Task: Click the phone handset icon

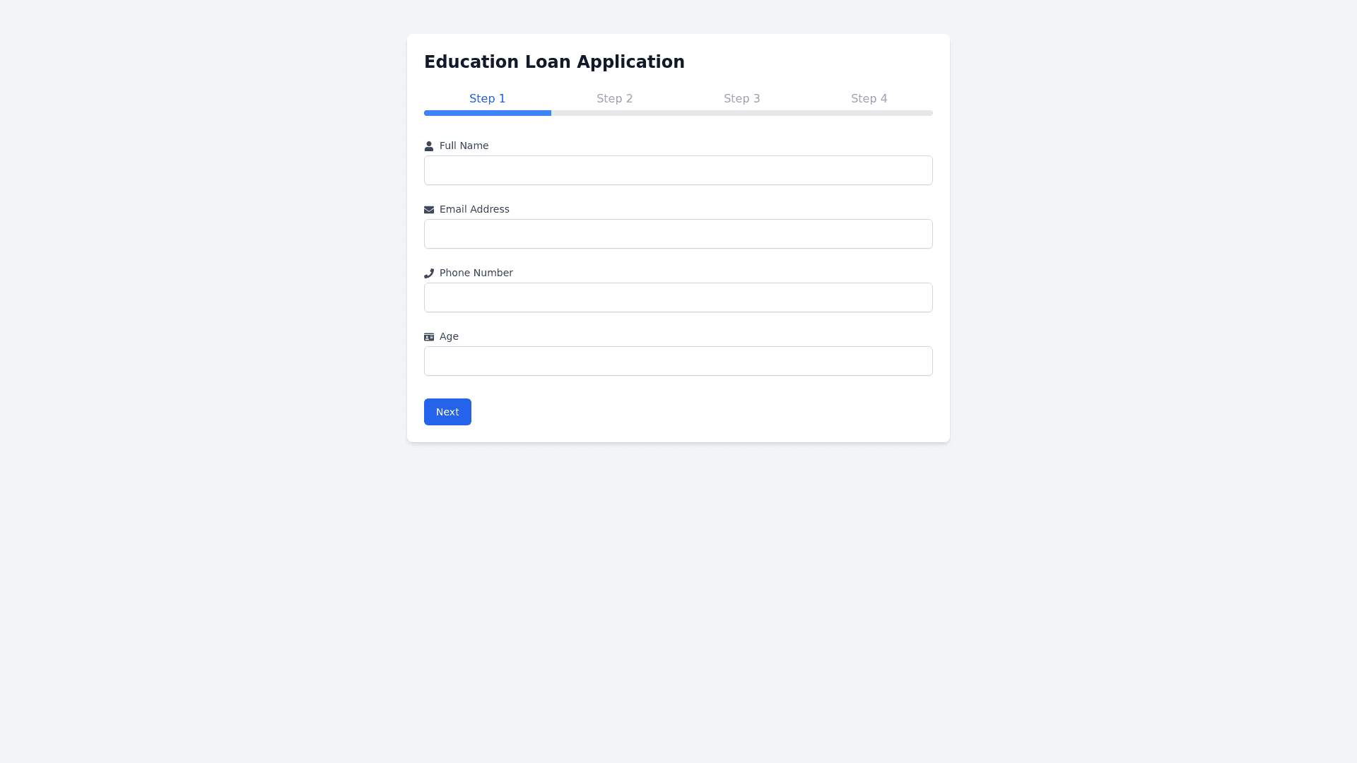Action: [429, 273]
